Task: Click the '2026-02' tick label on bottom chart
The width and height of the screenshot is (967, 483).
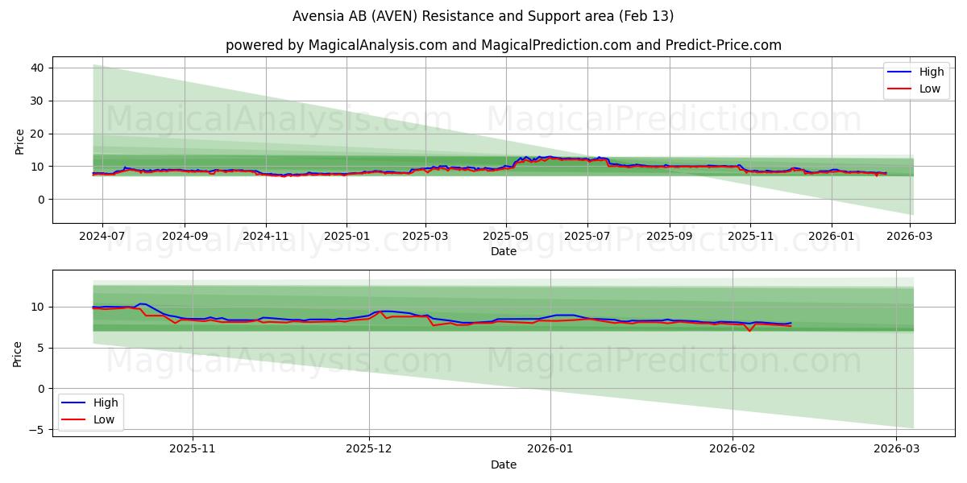Action: pos(733,450)
